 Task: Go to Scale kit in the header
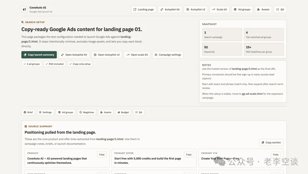(x=219, y=9)
